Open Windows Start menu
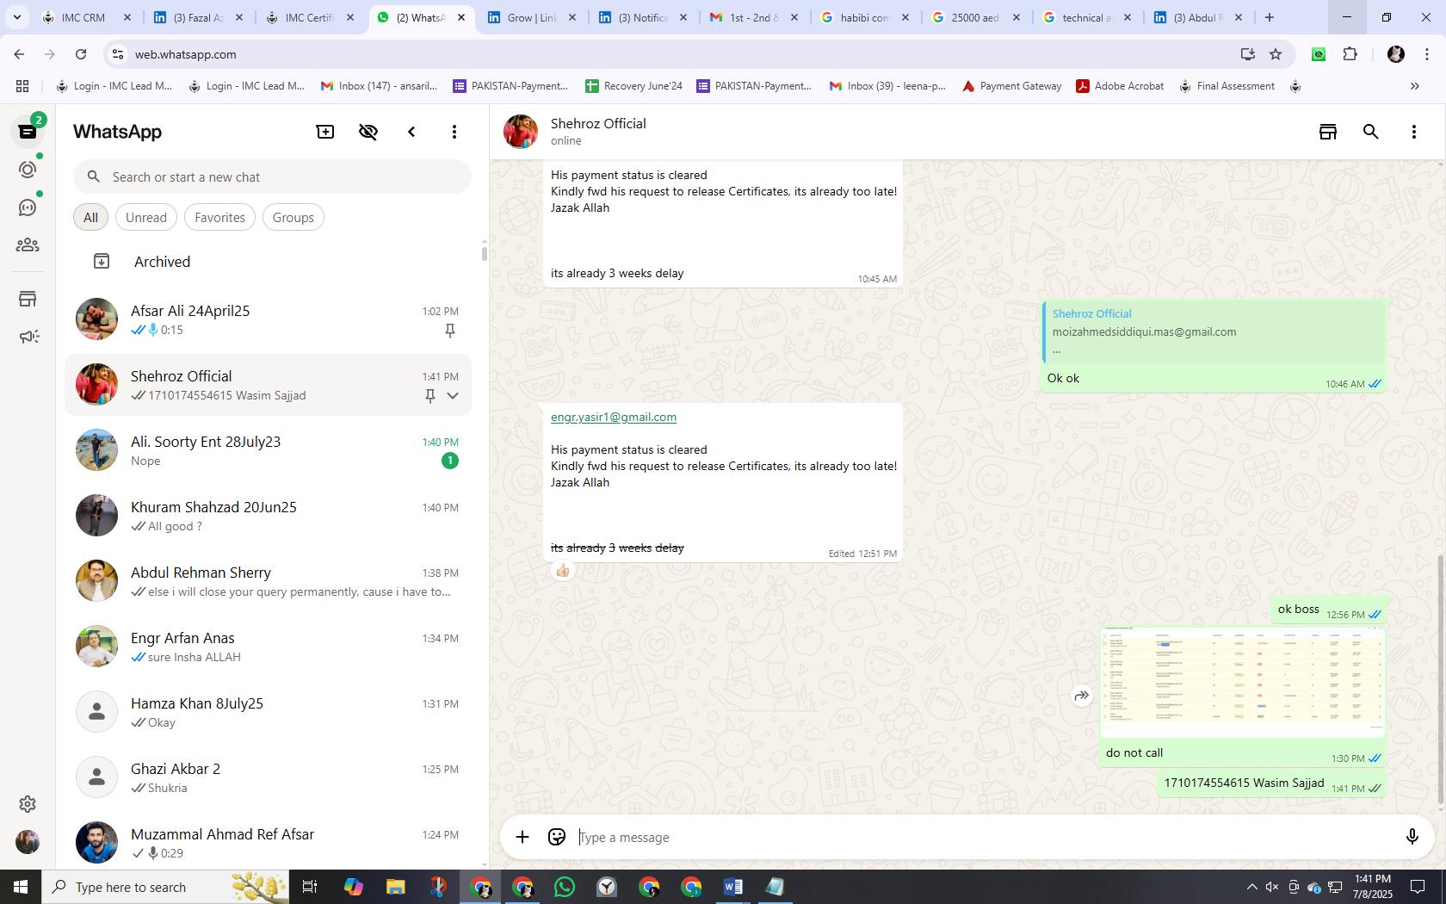The width and height of the screenshot is (1446, 904). 21,887
